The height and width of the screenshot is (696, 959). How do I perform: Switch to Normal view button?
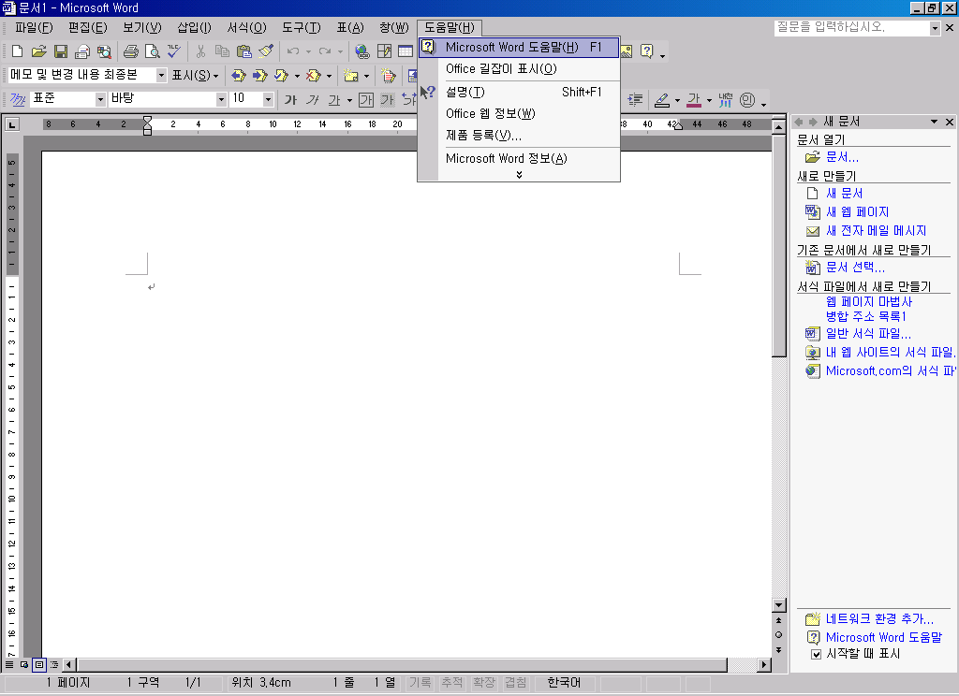tap(9, 664)
